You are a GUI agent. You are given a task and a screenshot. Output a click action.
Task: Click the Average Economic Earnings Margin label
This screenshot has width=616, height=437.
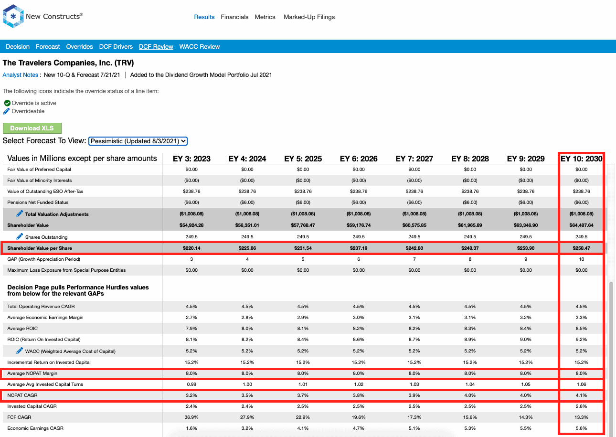click(45, 318)
